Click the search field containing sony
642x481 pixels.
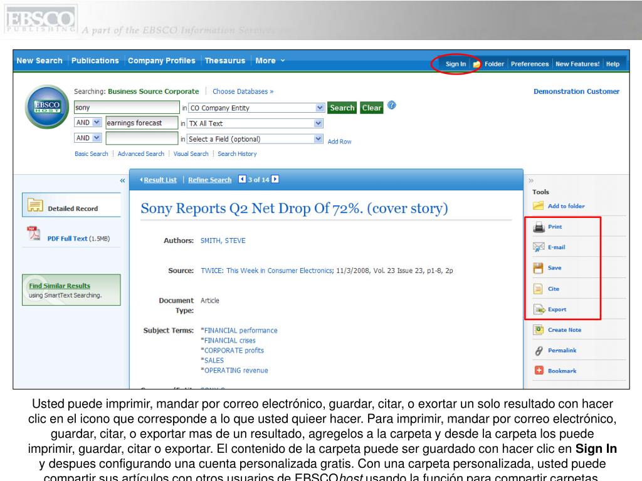(x=127, y=107)
